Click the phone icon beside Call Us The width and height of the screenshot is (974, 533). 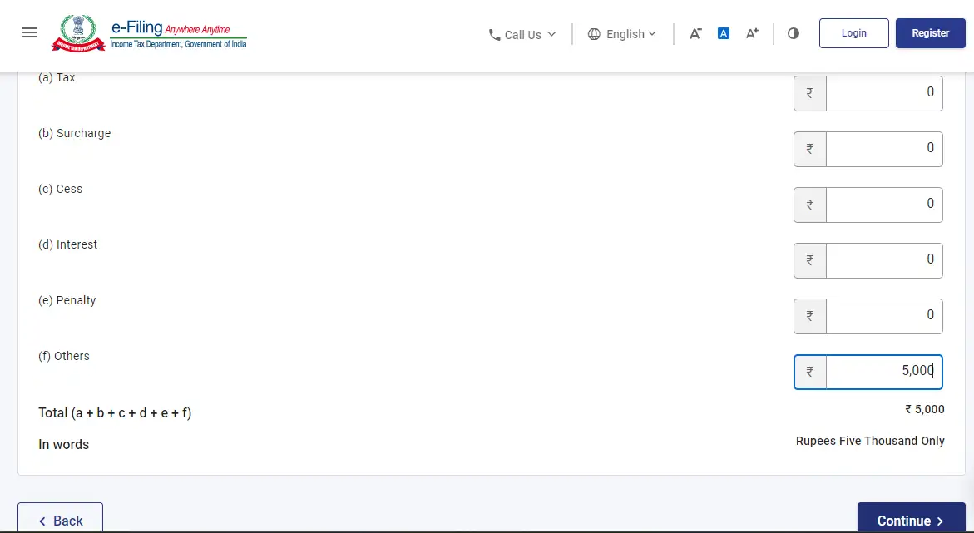(495, 35)
